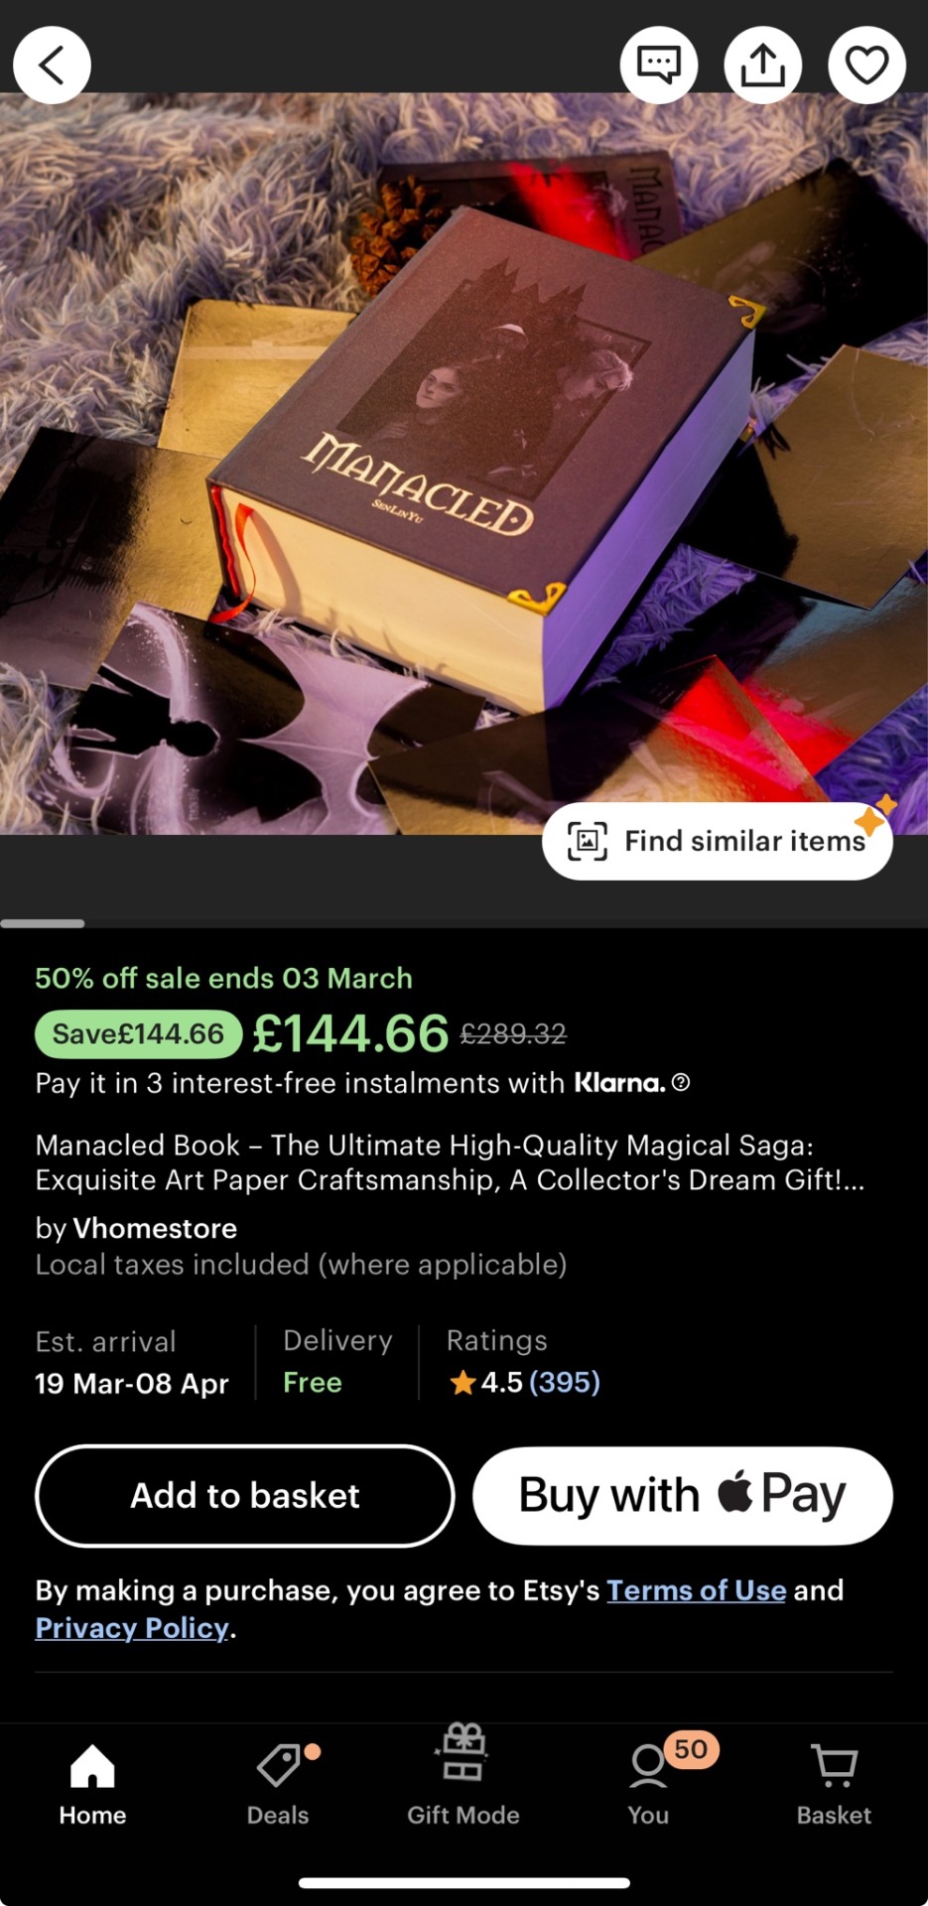Expand the truncated Manacled Book title

point(450,1162)
